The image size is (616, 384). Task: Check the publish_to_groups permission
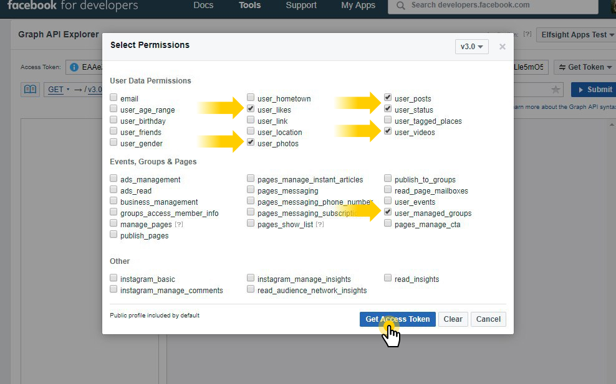click(x=387, y=179)
